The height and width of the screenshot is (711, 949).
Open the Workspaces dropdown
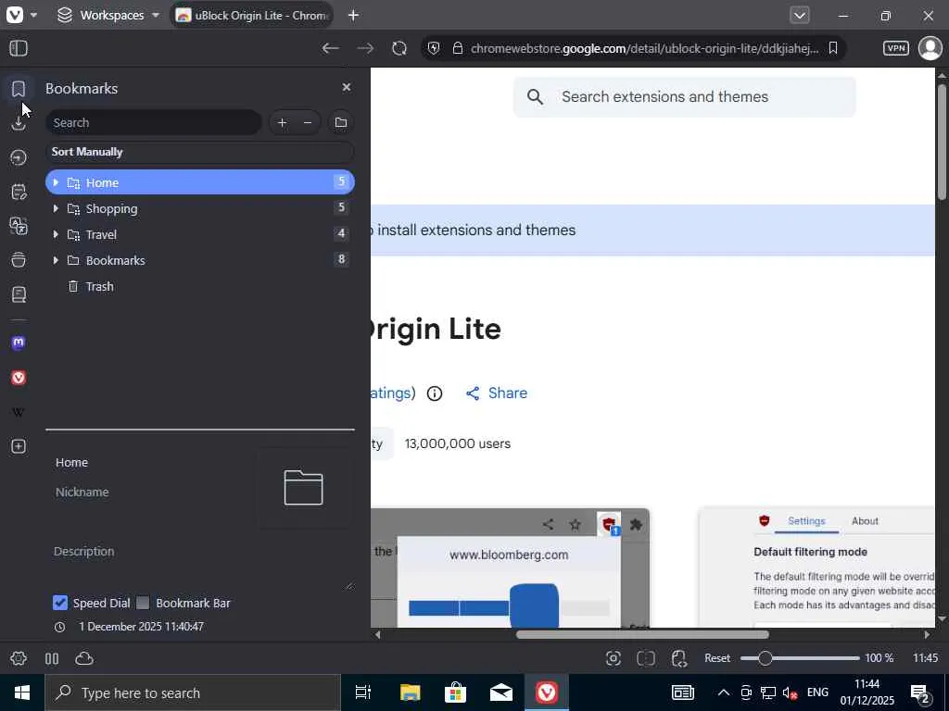pyautogui.click(x=109, y=15)
